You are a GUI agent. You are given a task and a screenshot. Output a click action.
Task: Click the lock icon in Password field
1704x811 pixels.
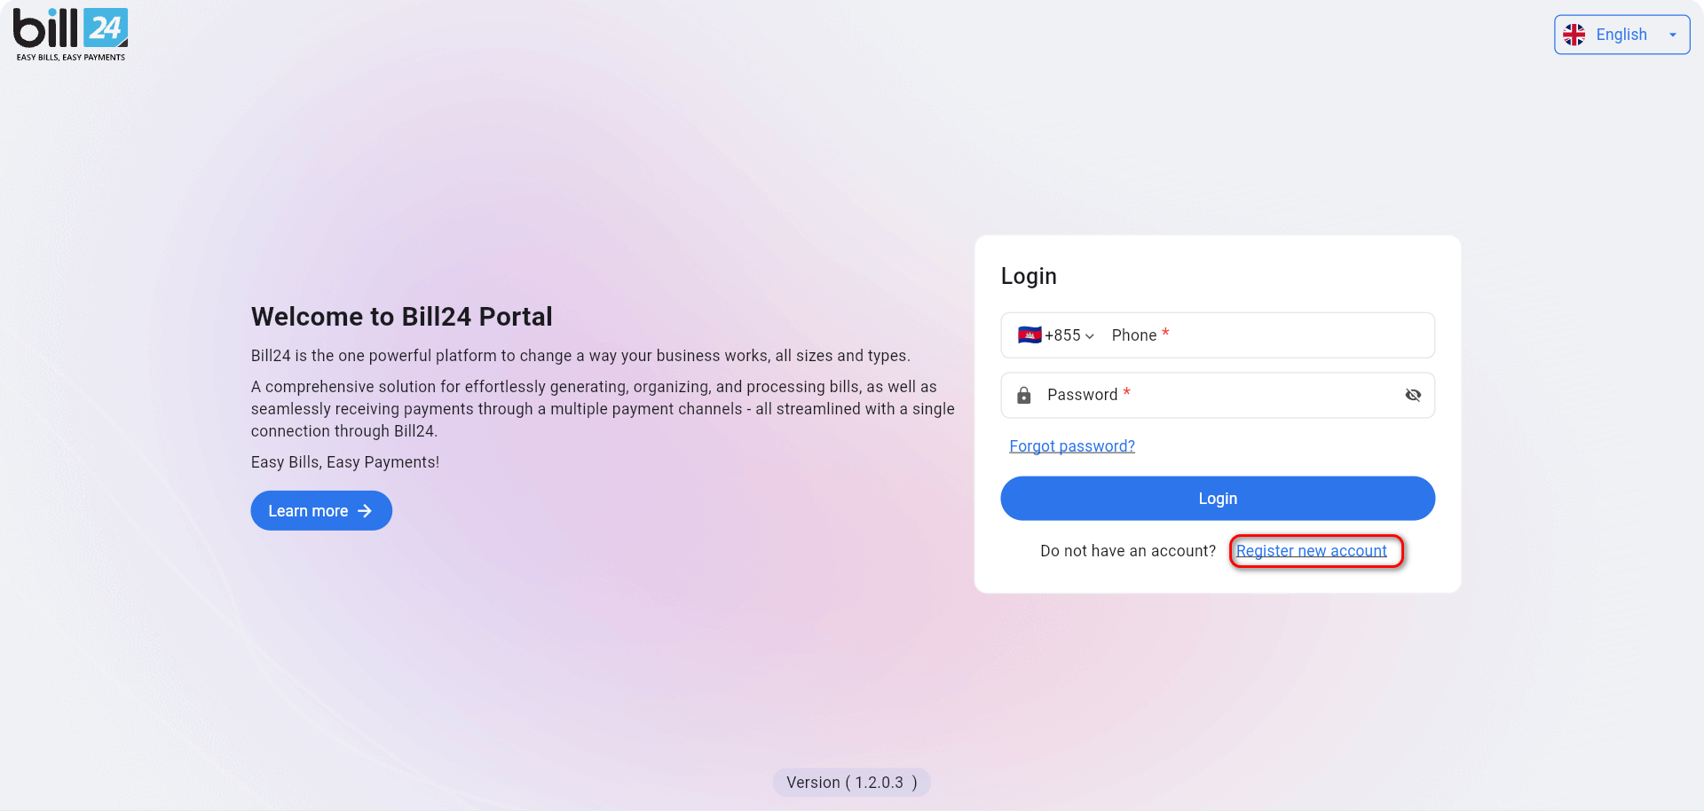(x=1023, y=395)
